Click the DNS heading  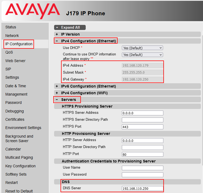pos(66,182)
